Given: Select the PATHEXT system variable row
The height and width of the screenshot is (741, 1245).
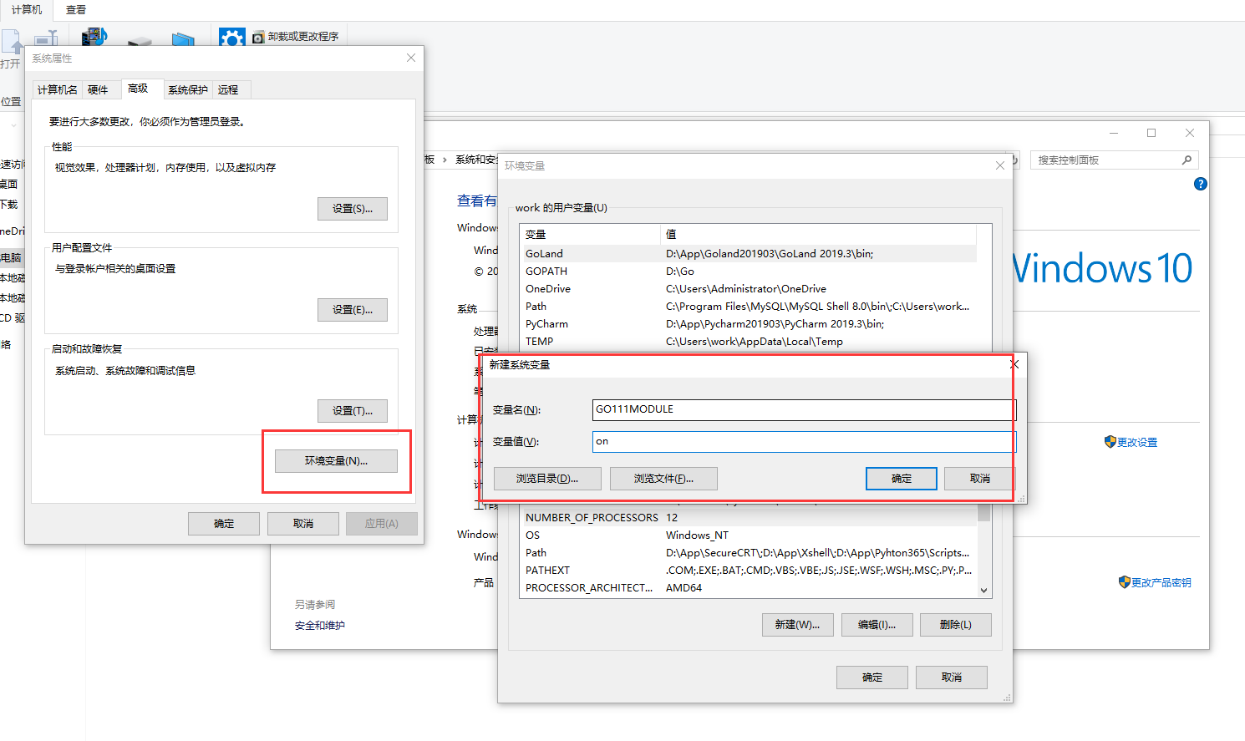Looking at the screenshot, I should (x=748, y=571).
